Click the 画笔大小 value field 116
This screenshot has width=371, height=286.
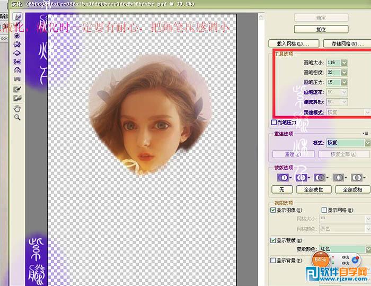333,63
